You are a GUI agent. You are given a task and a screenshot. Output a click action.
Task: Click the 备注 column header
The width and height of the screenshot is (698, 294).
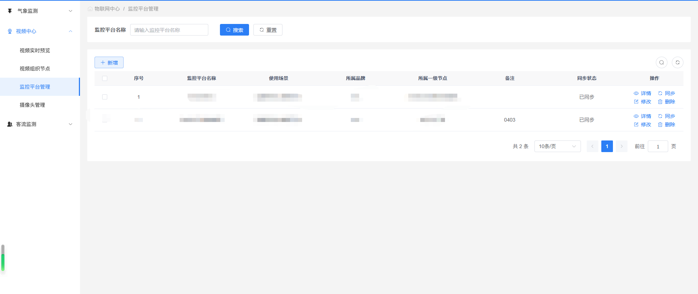point(510,78)
